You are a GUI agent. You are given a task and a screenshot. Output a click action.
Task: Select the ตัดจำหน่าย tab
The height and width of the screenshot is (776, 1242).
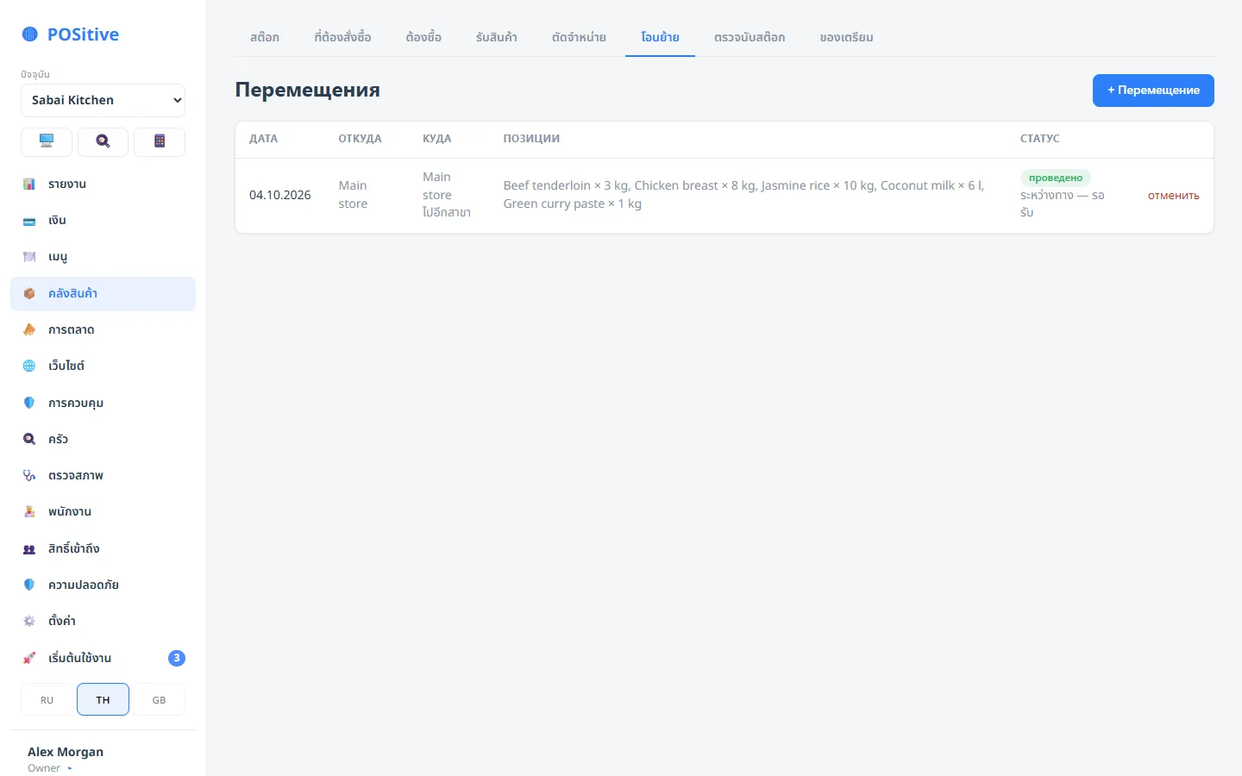point(579,37)
